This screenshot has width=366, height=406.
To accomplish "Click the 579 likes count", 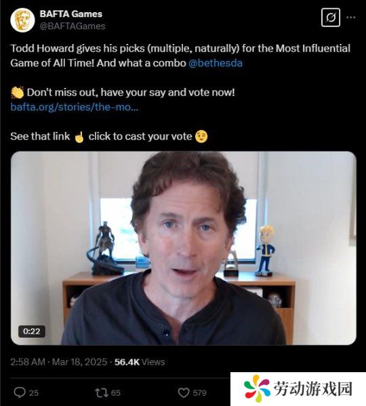I will (199, 393).
